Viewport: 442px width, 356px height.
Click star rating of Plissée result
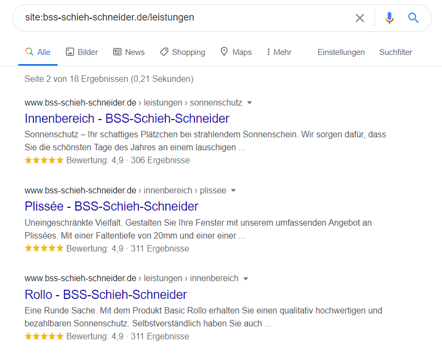[44, 248]
